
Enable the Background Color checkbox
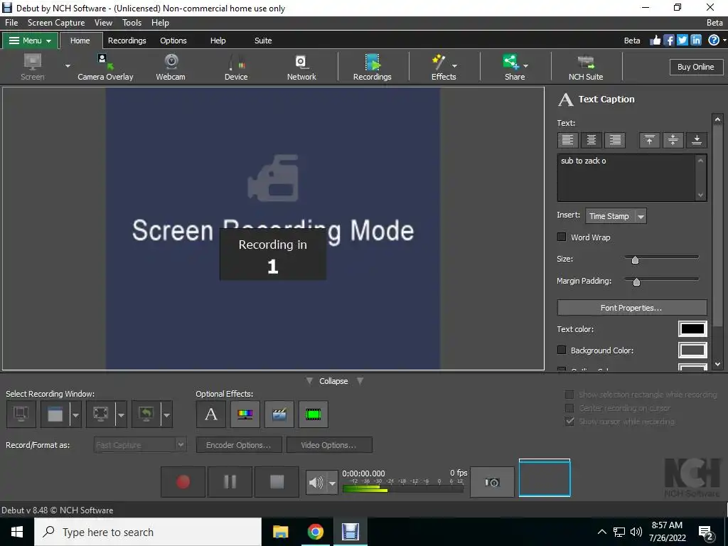(x=562, y=350)
